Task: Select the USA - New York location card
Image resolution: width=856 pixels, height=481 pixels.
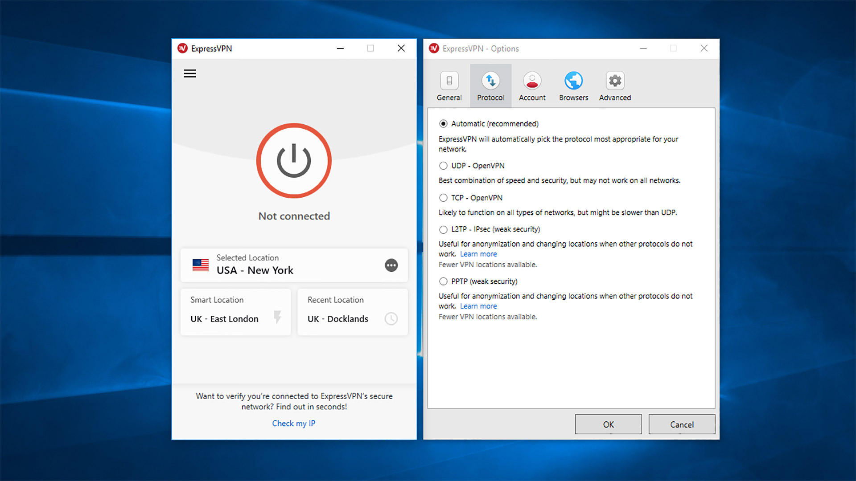Action: pyautogui.click(x=294, y=265)
